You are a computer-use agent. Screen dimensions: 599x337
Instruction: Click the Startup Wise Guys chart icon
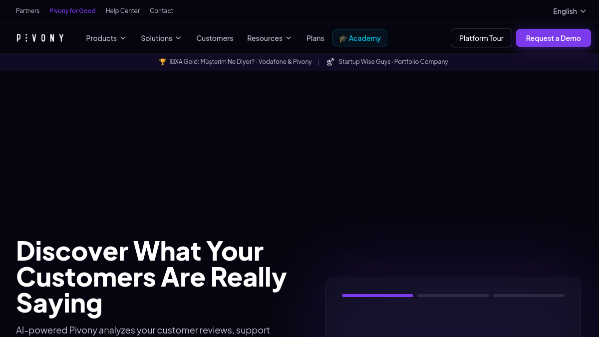tap(330, 62)
